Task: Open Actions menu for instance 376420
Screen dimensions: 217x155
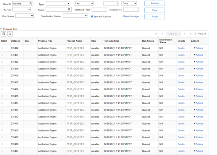Action: tap(198, 62)
